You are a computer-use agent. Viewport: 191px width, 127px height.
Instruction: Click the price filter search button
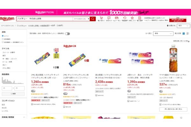coord(13,94)
